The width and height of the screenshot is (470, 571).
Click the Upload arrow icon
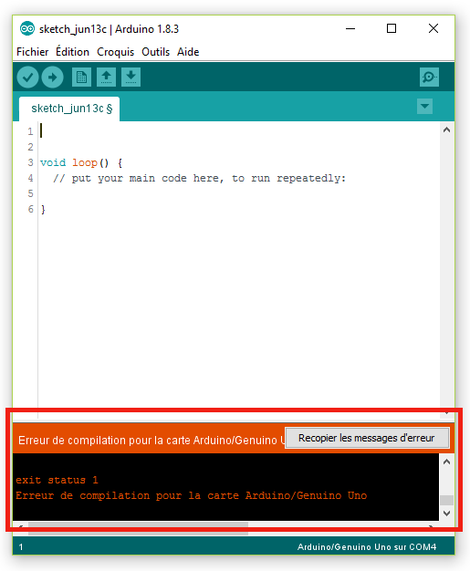click(52, 77)
